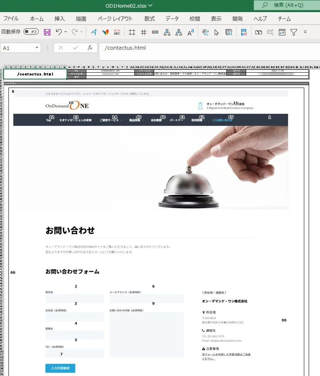Click the モダナイゼーションの実現 navbar text

75,120
